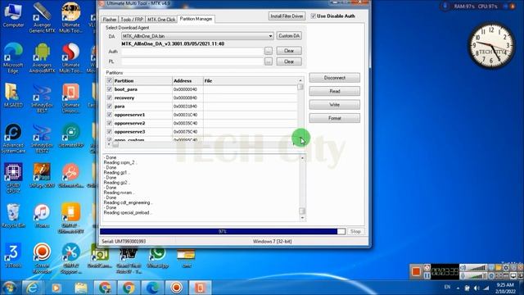Uncheck opporeserve3 partition checkbox

[x=109, y=131]
